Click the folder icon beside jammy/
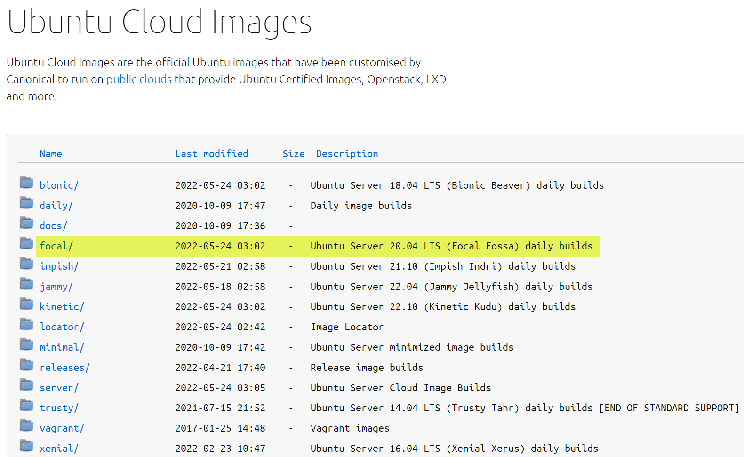This screenshot has width=744, height=457. pyautogui.click(x=26, y=284)
